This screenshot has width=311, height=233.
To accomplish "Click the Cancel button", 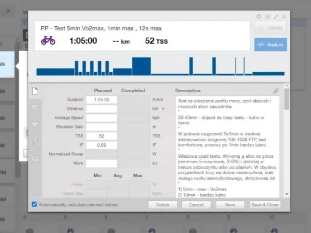I will pyautogui.click(x=196, y=204).
